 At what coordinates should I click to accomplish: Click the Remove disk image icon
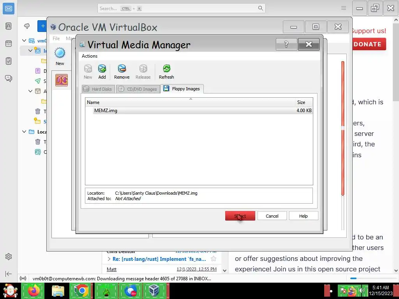pos(122,69)
